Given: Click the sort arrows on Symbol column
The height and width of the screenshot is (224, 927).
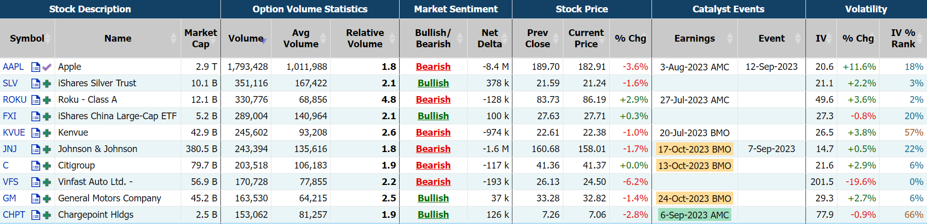Looking at the screenshot, I should coord(48,38).
